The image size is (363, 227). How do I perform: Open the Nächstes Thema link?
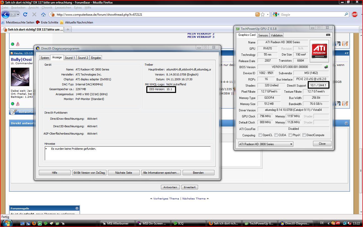coord(194,198)
